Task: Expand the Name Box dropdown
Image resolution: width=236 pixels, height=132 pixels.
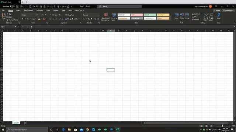Action: (x=15, y=27)
